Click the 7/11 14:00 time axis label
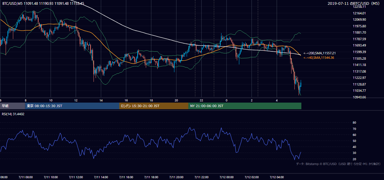Image resolution: width=384 pixels, height=180 pixels. pyautogui.click(x=101, y=177)
